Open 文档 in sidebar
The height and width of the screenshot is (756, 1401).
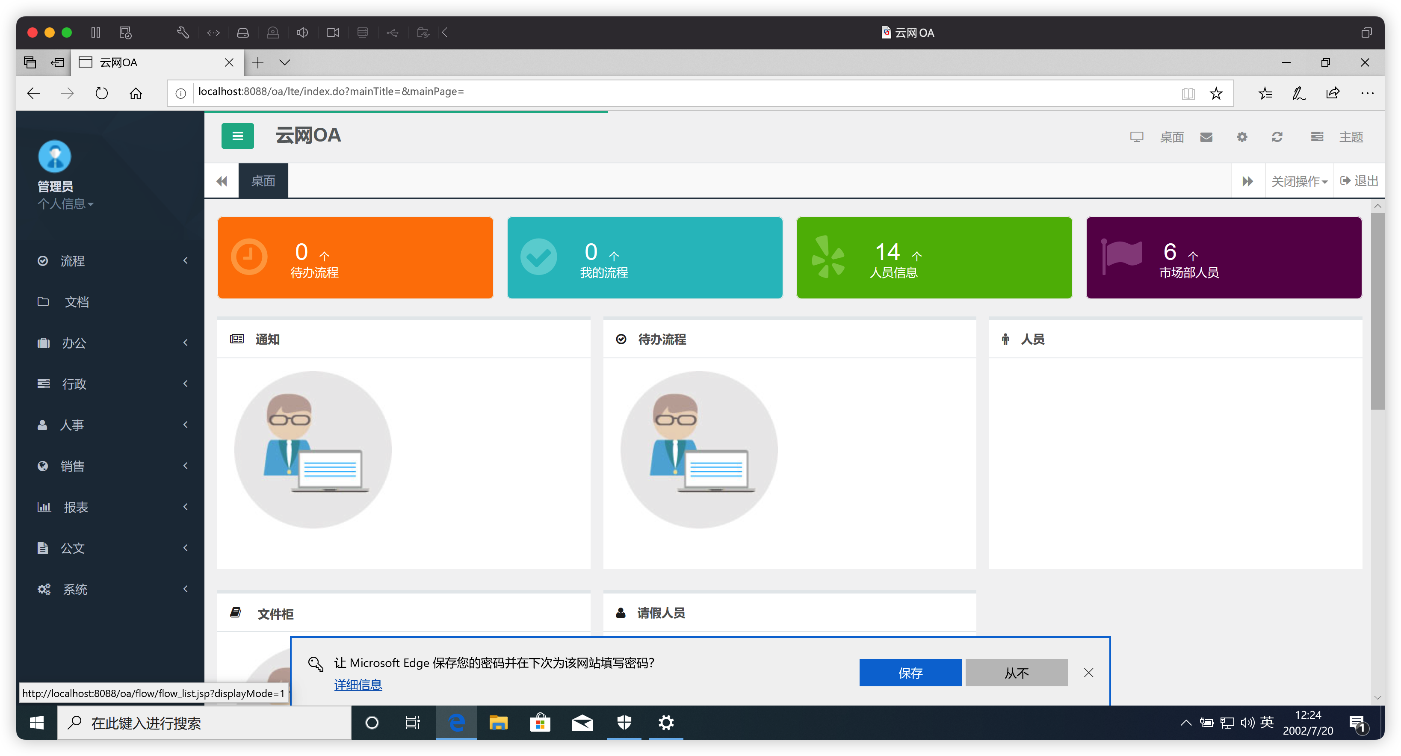click(76, 302)
